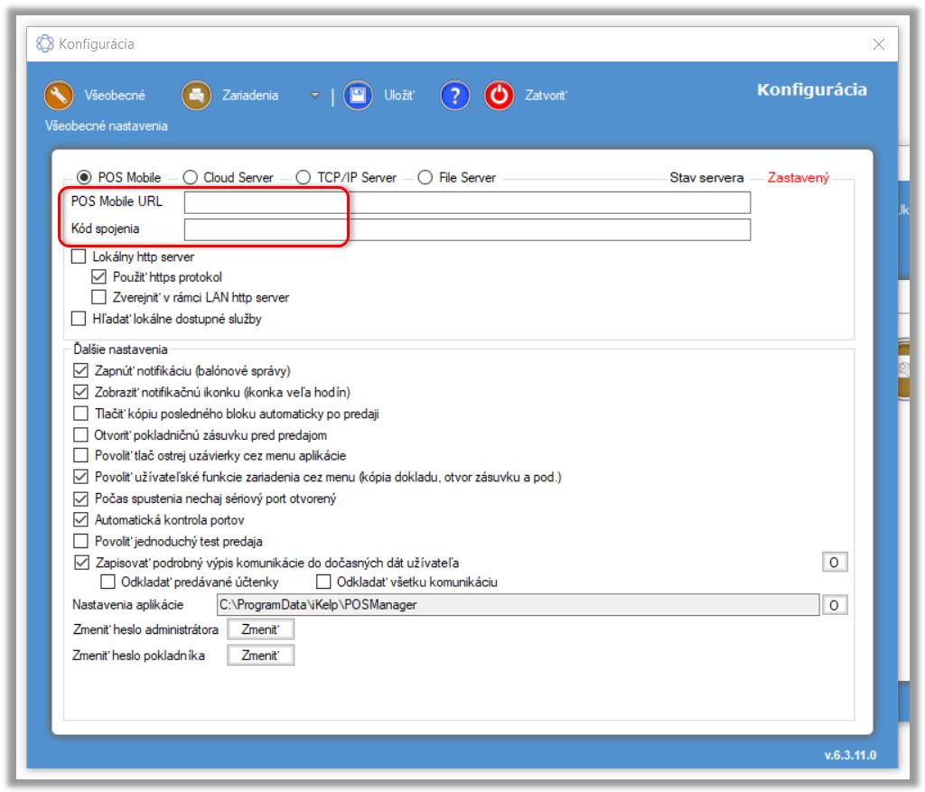The height and width of the screenshot is (792, 925).
Task: Click the red Zatvoriť power icon
Action: point(499,95)
